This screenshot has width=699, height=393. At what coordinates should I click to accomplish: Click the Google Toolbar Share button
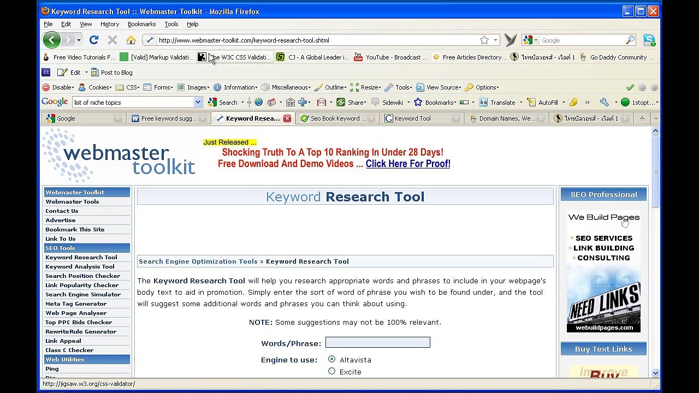coord(351,102)
